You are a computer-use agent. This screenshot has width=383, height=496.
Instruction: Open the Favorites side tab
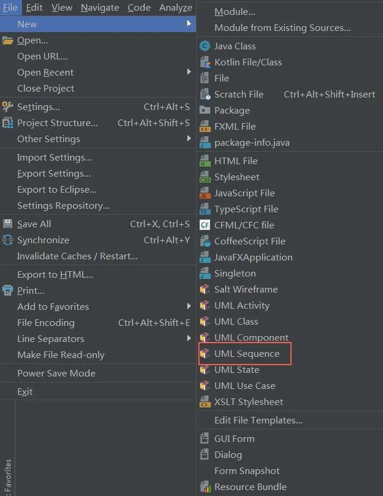(8, 477)
